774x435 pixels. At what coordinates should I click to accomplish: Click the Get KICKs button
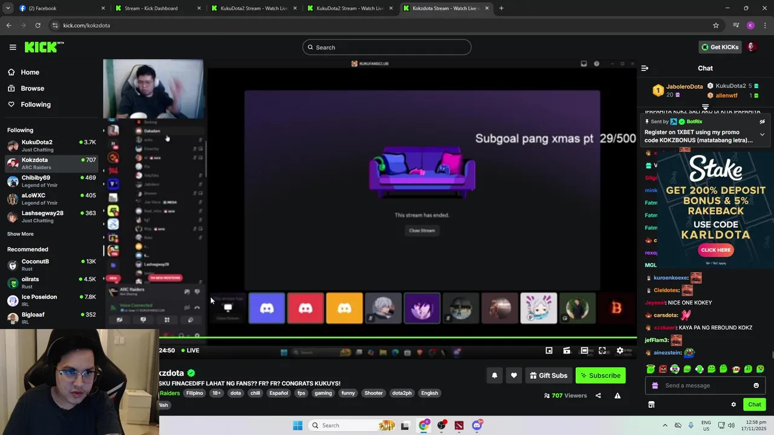click(x=720, y=47)
